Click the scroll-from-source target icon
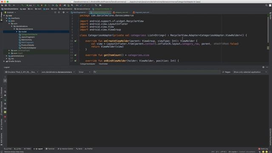 pos(55,12)
